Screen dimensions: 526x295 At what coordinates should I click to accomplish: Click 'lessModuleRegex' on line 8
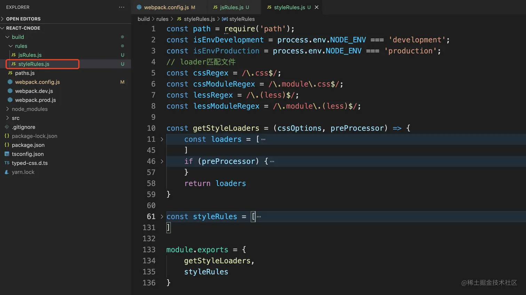click(226, 106)
